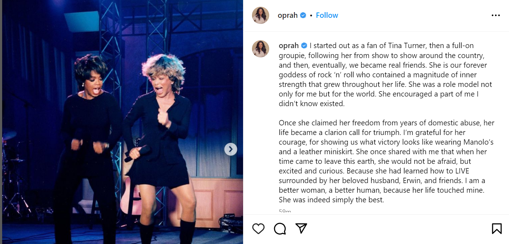This screenshot has width=509, height=244.
Task: Click the 59m timestamp below the caption
Action: pos(285,212)
